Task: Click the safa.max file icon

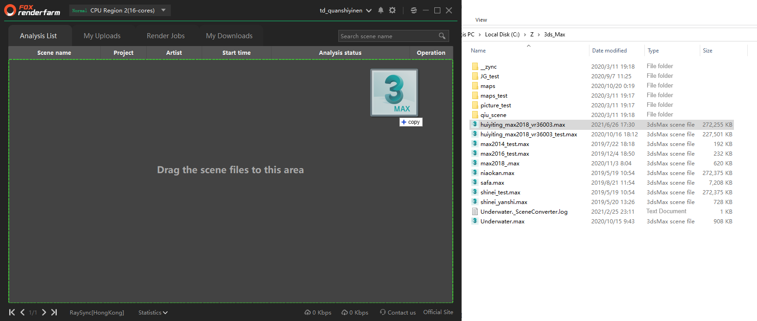Action: coord(475,182)
